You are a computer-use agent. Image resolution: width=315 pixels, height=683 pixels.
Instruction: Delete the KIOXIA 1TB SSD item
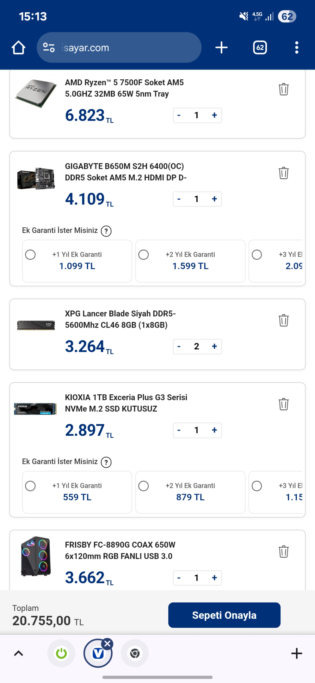point(284,404)
